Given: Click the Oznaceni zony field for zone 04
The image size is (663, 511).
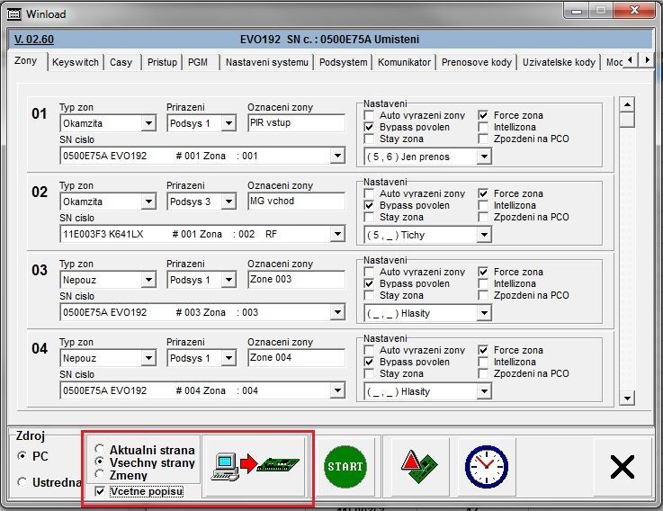Looking at the screenshot, I should (295, 358).
